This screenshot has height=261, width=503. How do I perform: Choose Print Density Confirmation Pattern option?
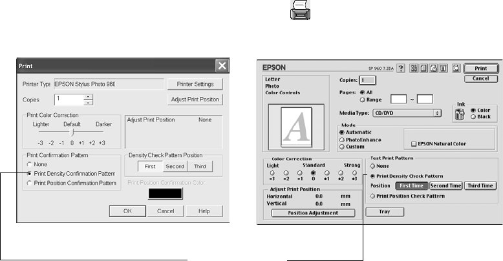[30, 174]
